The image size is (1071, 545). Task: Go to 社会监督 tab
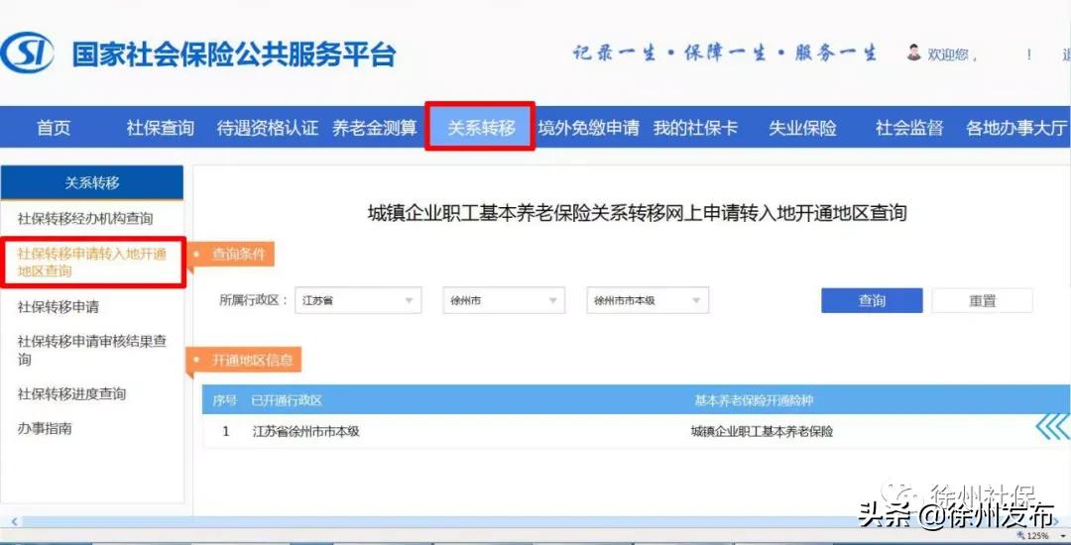[909, 128]
